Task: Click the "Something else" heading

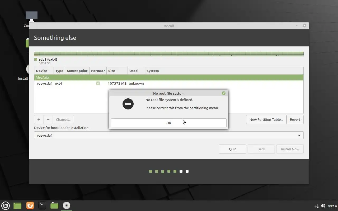Action: click(55, 38)
